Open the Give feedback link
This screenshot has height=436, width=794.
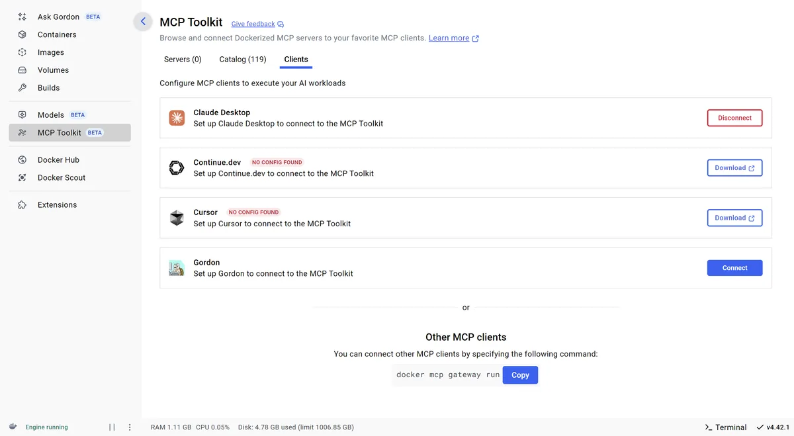tap(257, 24)
